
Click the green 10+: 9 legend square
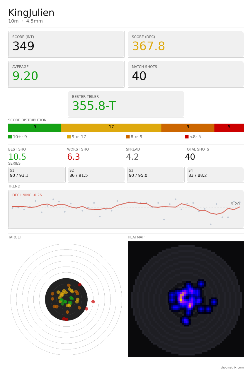(x=10, y=136)
